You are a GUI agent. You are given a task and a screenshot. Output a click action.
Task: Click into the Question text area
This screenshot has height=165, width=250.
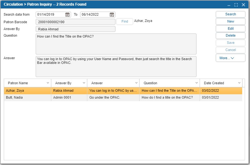[x=116, y=44]
